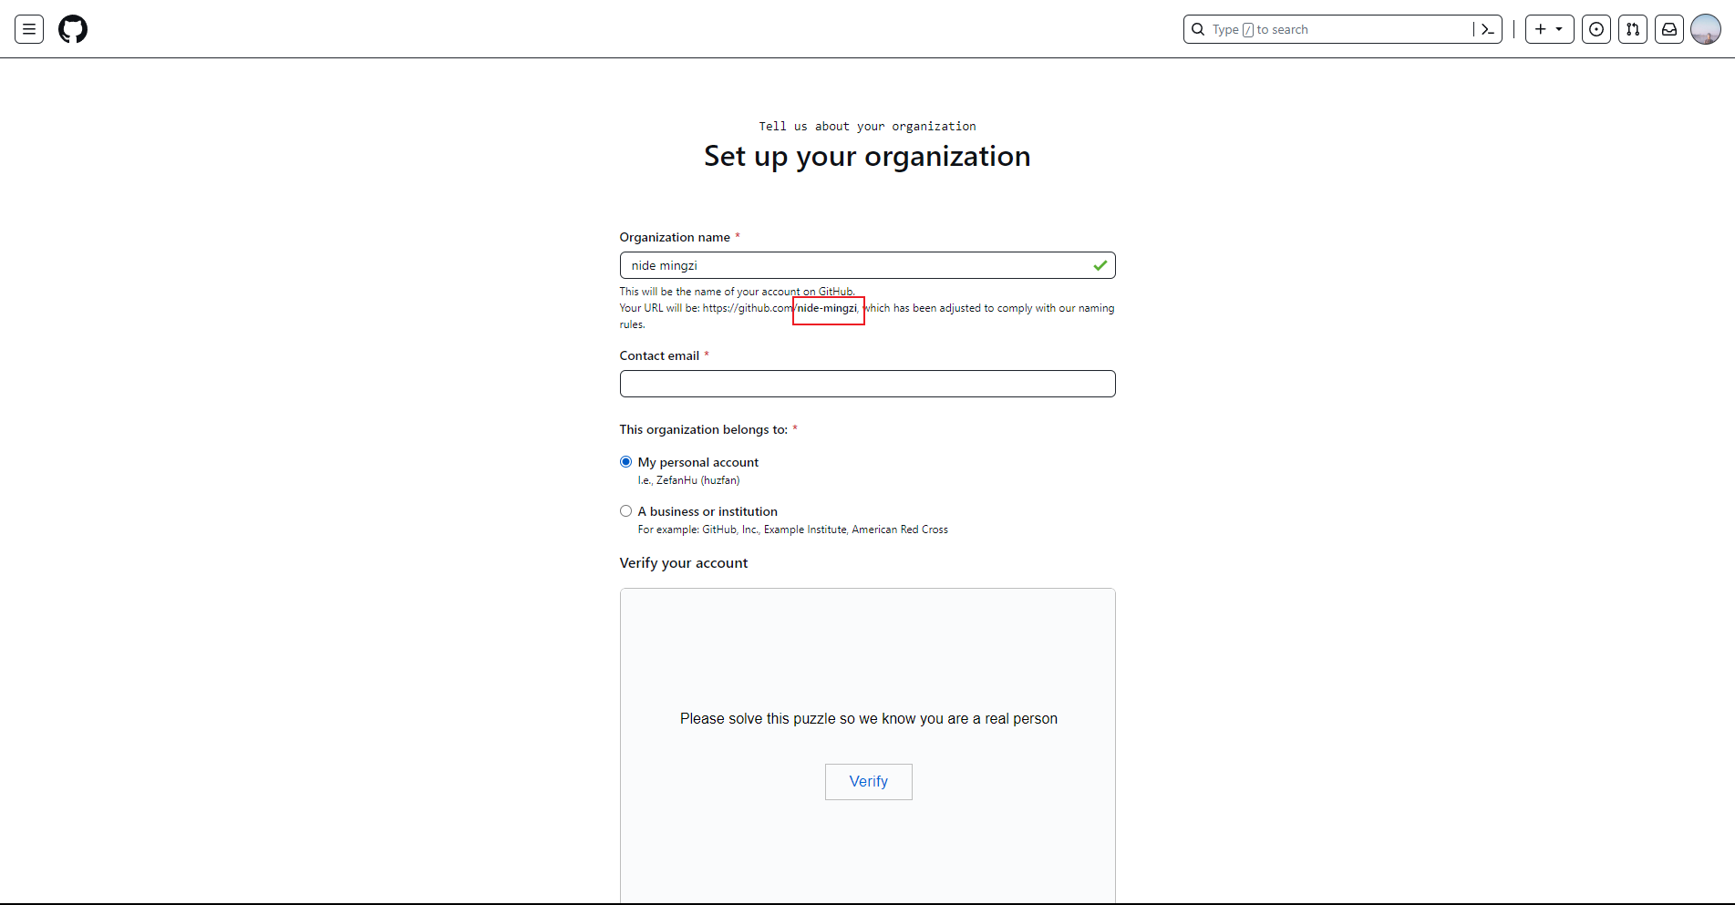Select My personal account option
1735x905 pixels.
pyautogui.click(x=626, y=462)
